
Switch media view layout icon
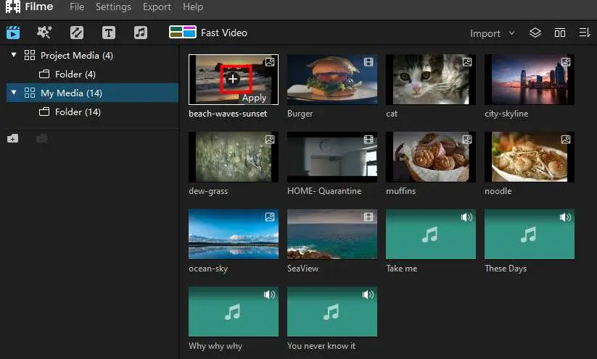point(560,33)
